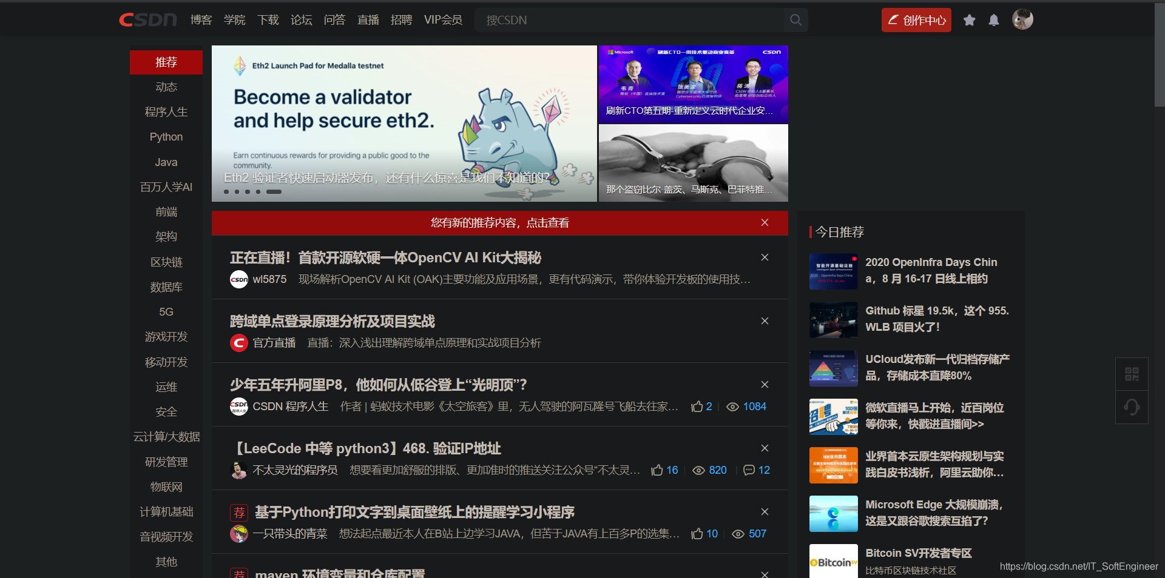Like the Python桌面壁纸 article thumbs-up
The width and height of the screenshot is (1165, 578).
pos(697,534)
